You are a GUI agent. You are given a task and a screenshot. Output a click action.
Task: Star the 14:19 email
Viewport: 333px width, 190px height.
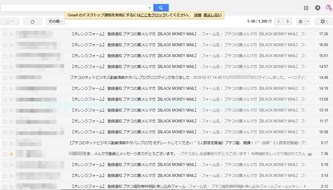pyautogui.click(x=11, y=89)
